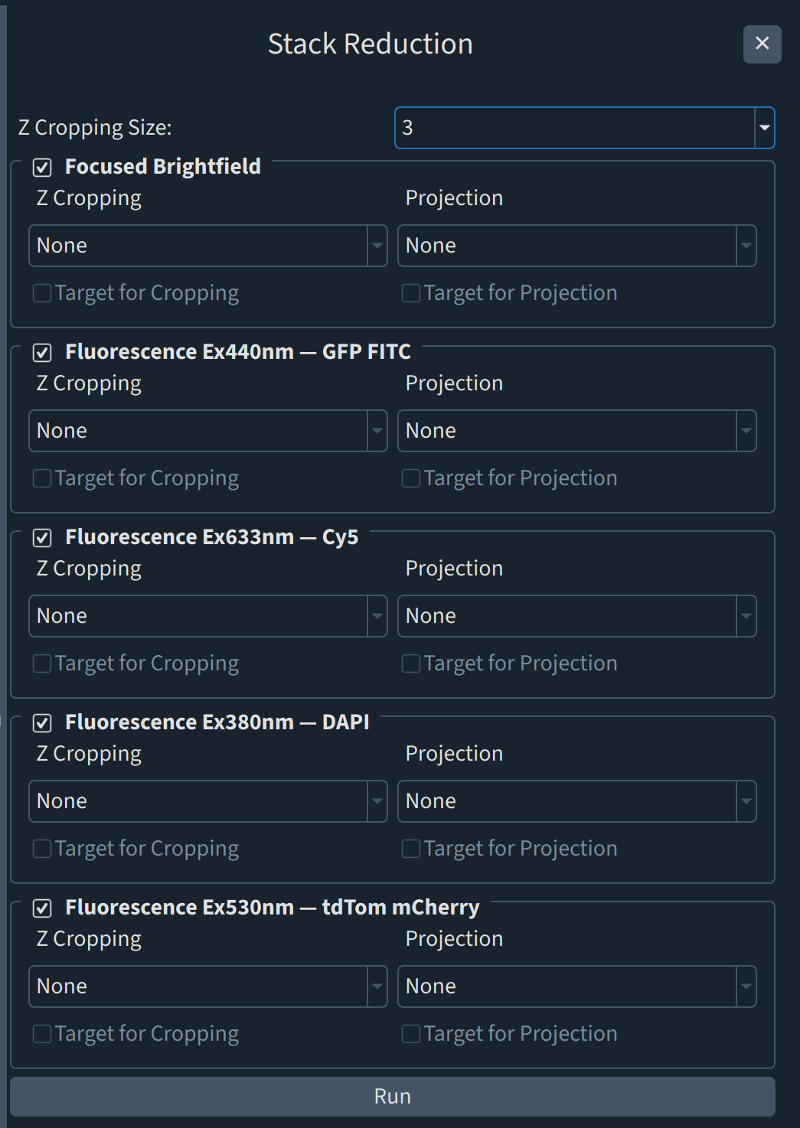
Task: Click the Run button
Action: (x=393, y=1097)
